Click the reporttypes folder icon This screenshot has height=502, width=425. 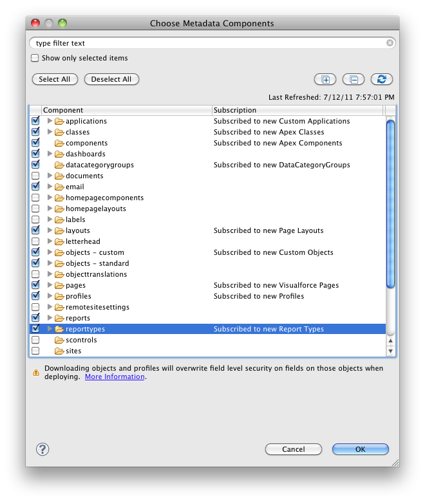point(59,329)
